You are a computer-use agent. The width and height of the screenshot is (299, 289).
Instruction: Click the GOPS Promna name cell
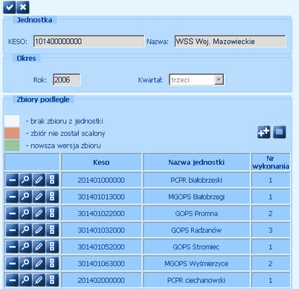point(196,213)
